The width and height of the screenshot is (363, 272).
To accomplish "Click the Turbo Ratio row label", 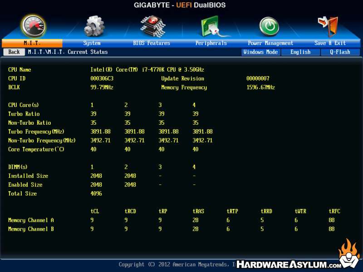I will click(24, 114).
